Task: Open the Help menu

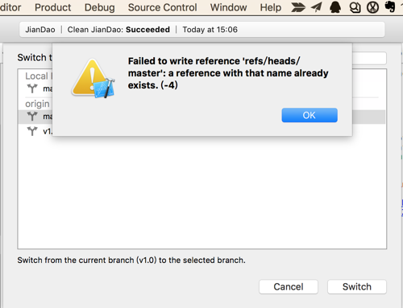Action: (x=270, y=7)
